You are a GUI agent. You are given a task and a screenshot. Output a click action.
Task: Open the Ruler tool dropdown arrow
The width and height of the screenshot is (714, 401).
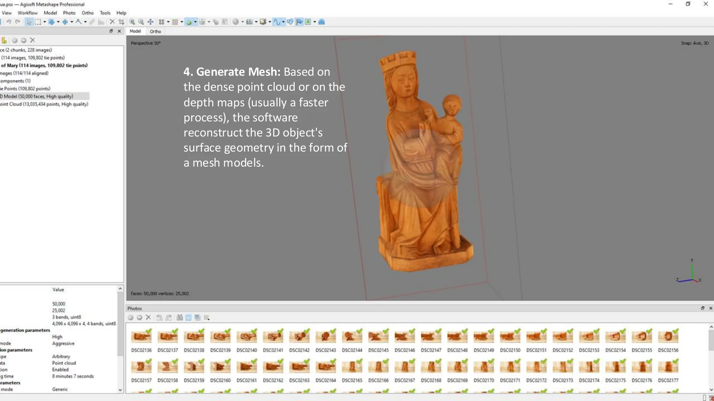tap(85, 22)
